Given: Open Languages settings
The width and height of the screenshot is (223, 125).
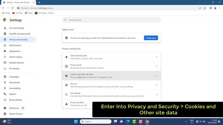Looking at the screenshot, I should pyautogui.click(x=14, y=77).
